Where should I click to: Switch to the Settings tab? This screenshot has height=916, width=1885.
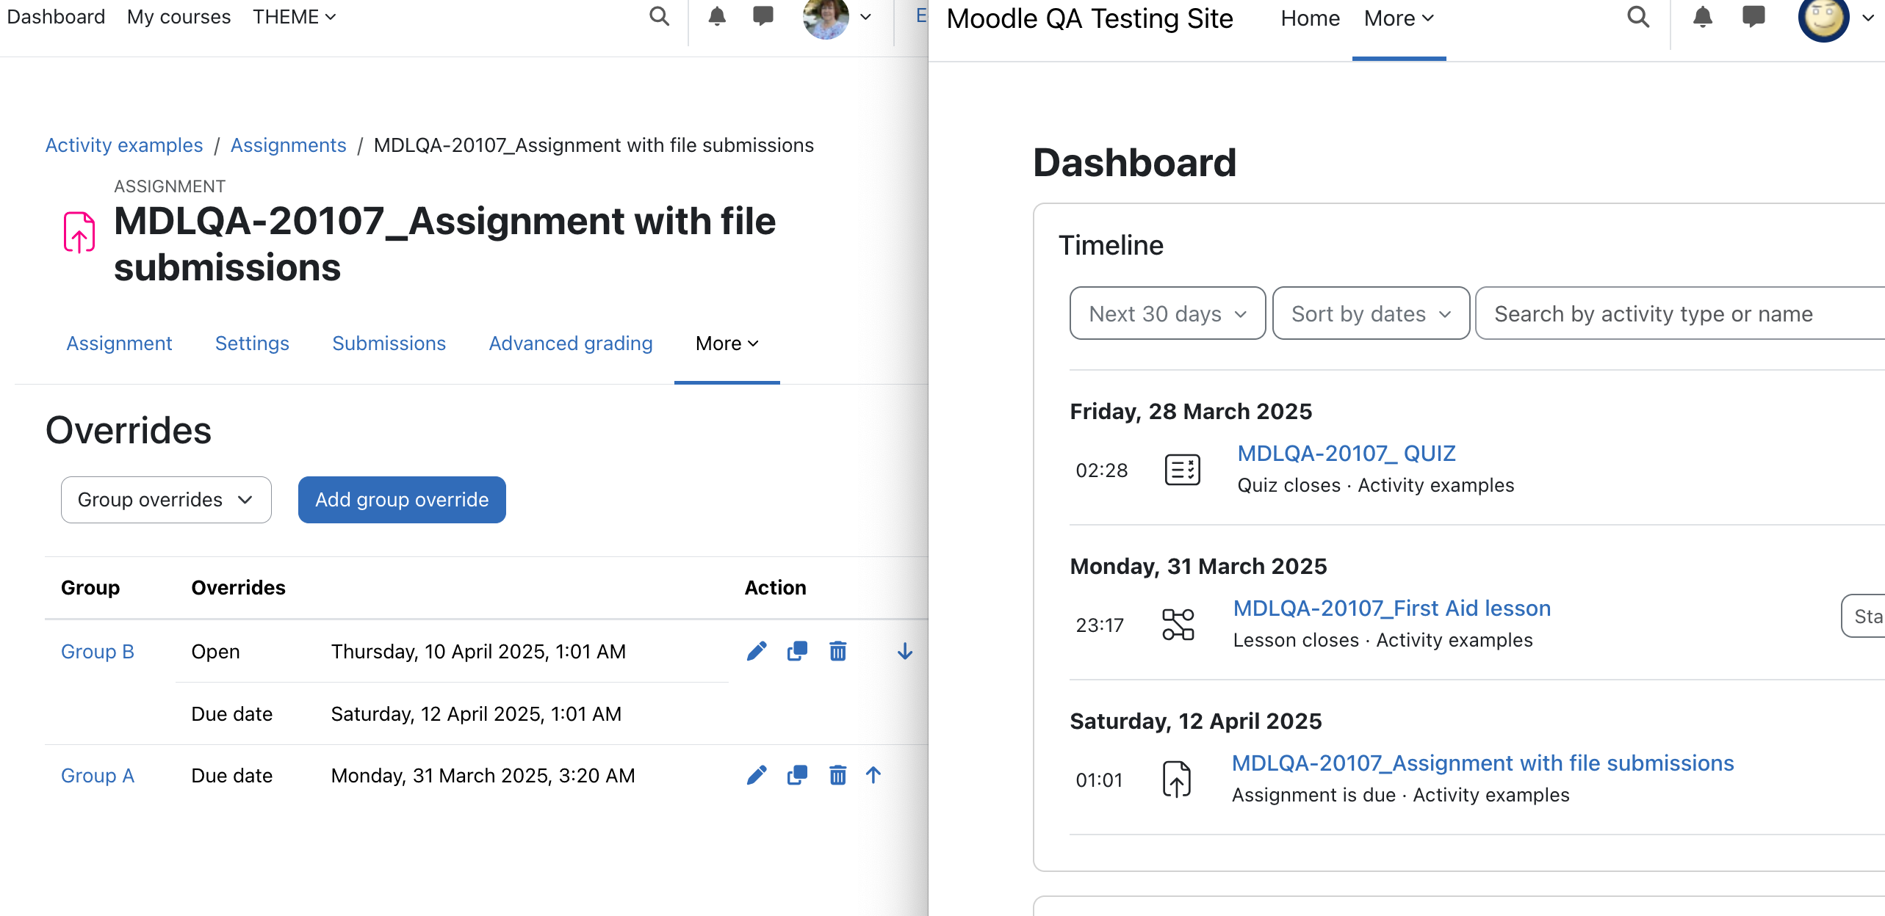tap(252, 343)
